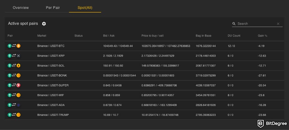
Task: Select the Binance | USDT-XRP market cell
Action: (x=51, y=56)
